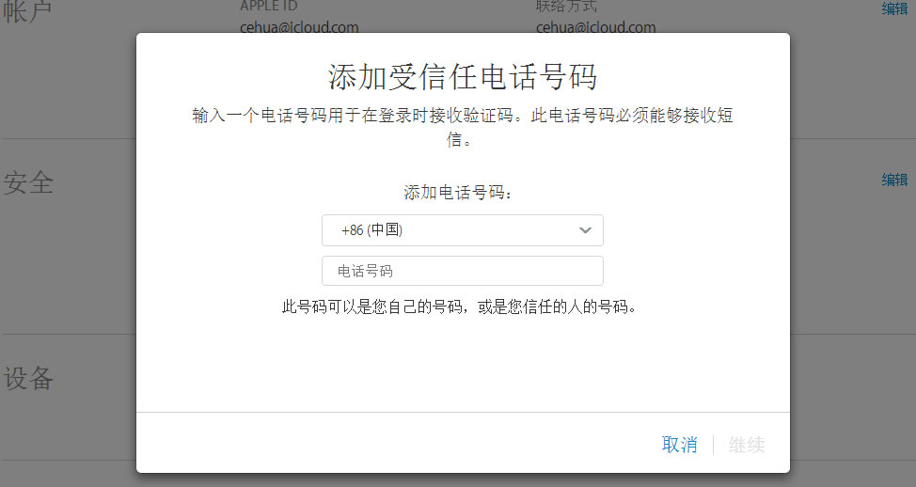Click the 添加电话号码: label text

click(x=458, y=192)
